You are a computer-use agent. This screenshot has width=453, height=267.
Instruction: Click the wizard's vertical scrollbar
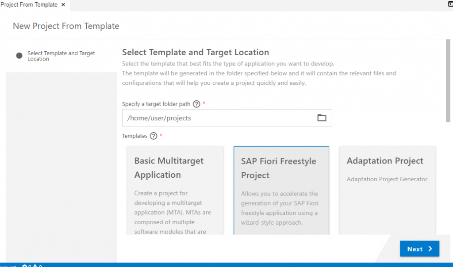coord(448,81)
